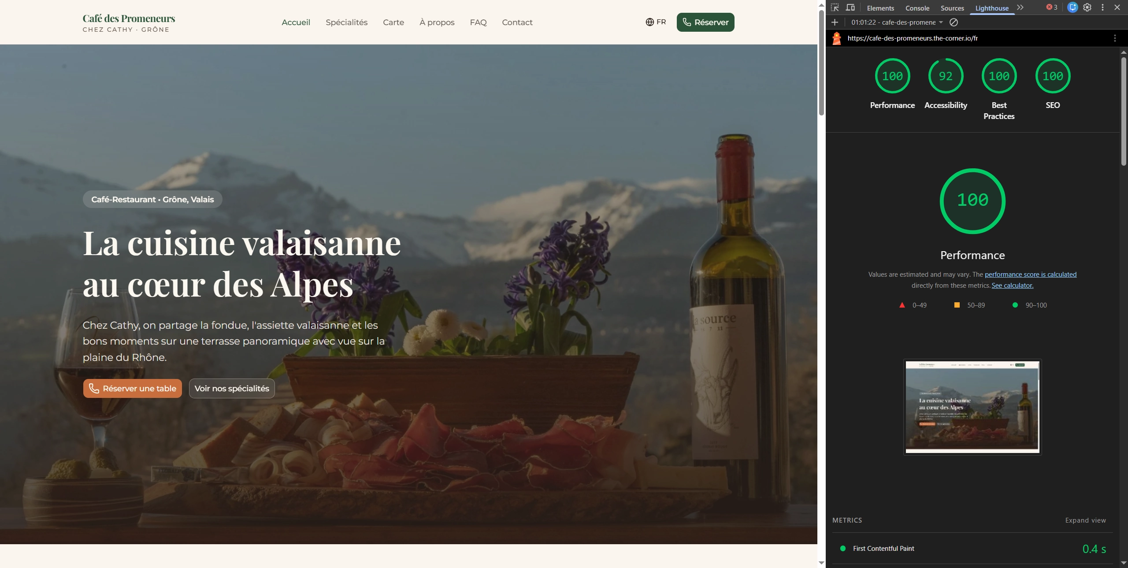Screen dimensions: 1128x568
Task: Switch to the Sources tab
Action: pyautogui.click(x=952, y=8)
